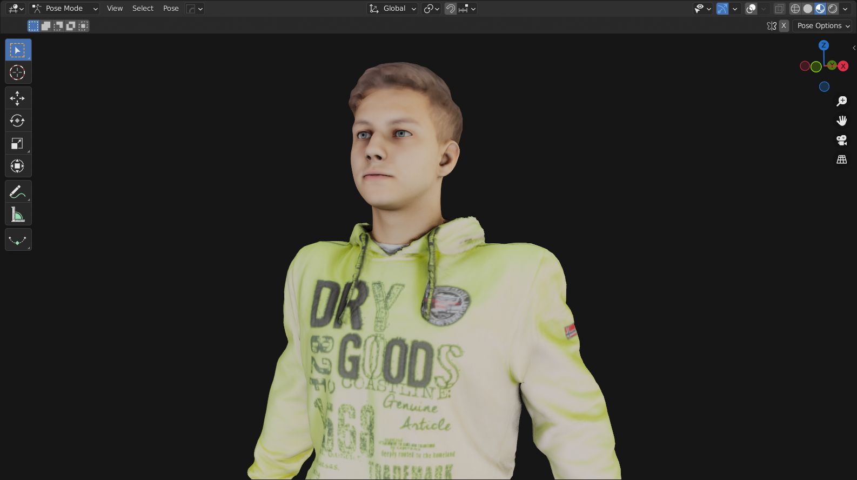
Task: Click the hand pan view icon
Action: click(x=842, y=121)
